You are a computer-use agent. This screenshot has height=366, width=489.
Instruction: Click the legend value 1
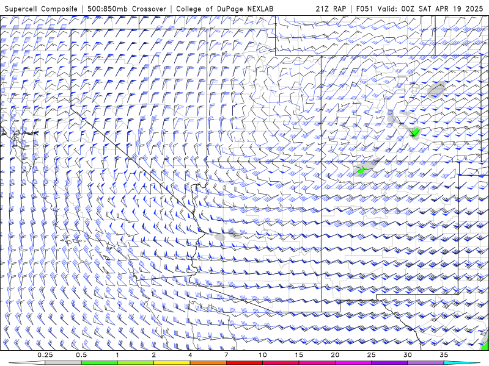coord(117,355)
